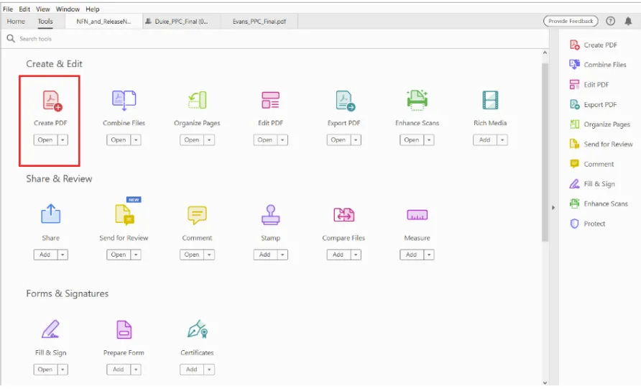Viewport: 641px width, 389px height.
Task: Click the Export PDF tool icon
Action: tap(345, 101)
